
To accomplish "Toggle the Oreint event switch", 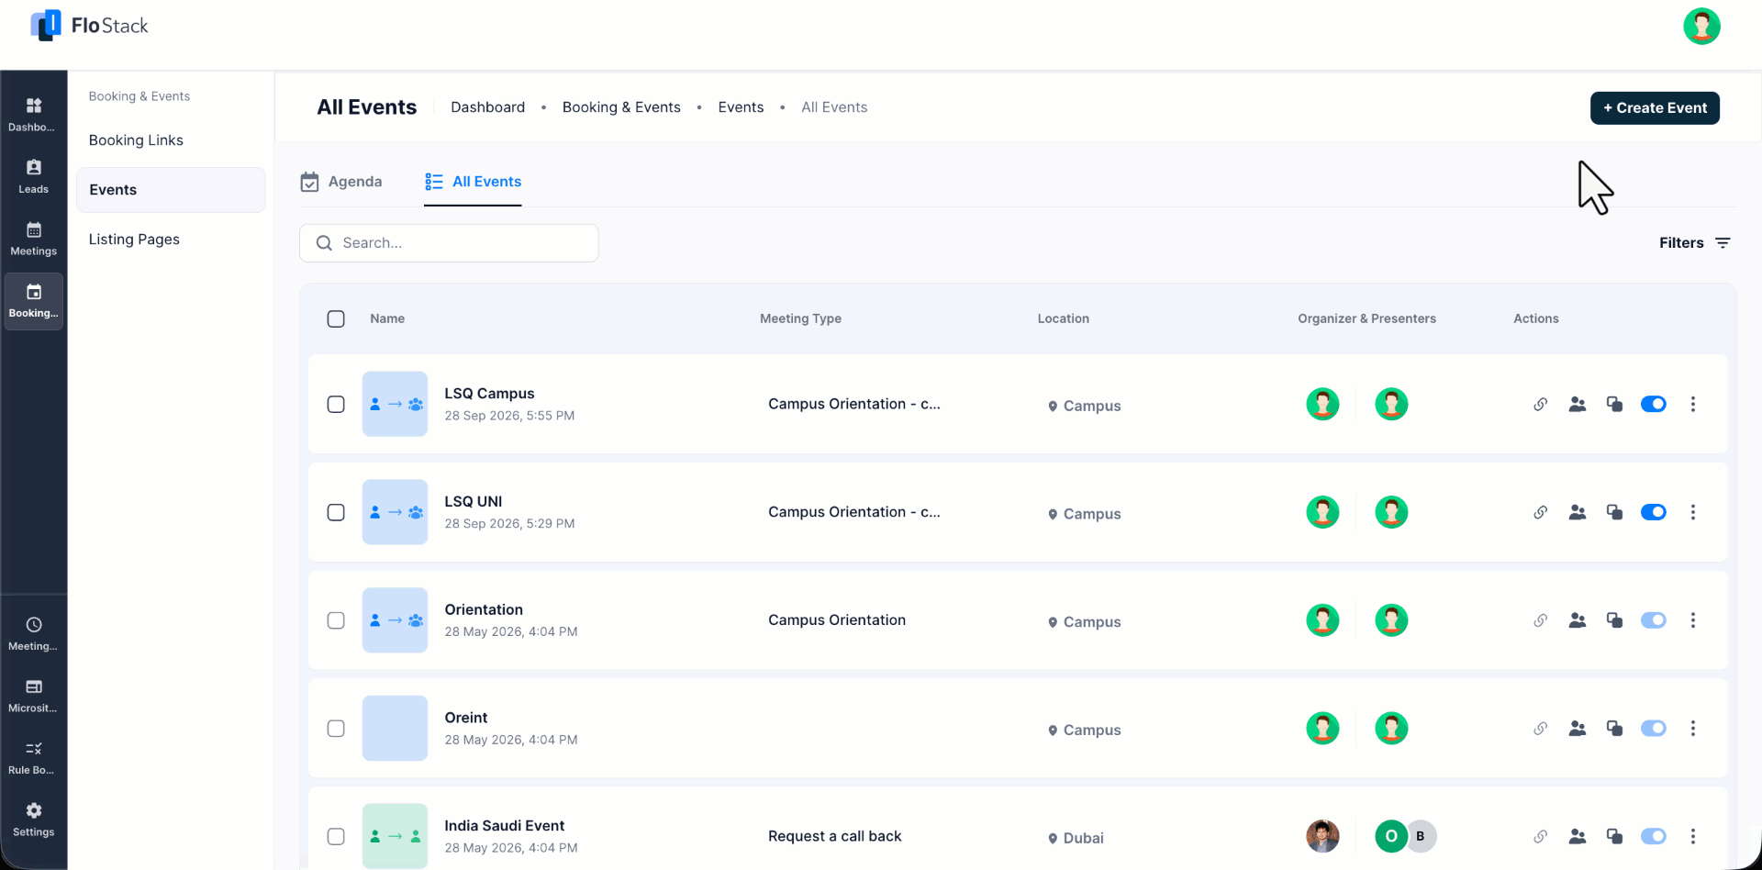I will [x=1654, y=729].
